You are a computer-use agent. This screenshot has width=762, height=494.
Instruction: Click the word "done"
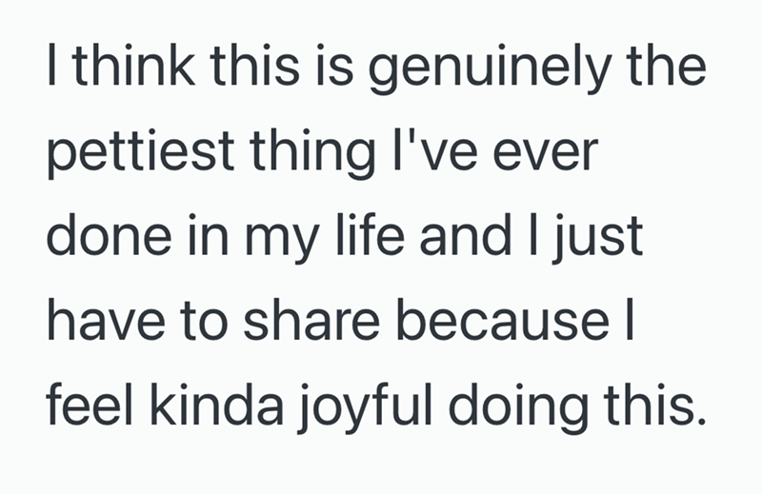click(110, 234)
